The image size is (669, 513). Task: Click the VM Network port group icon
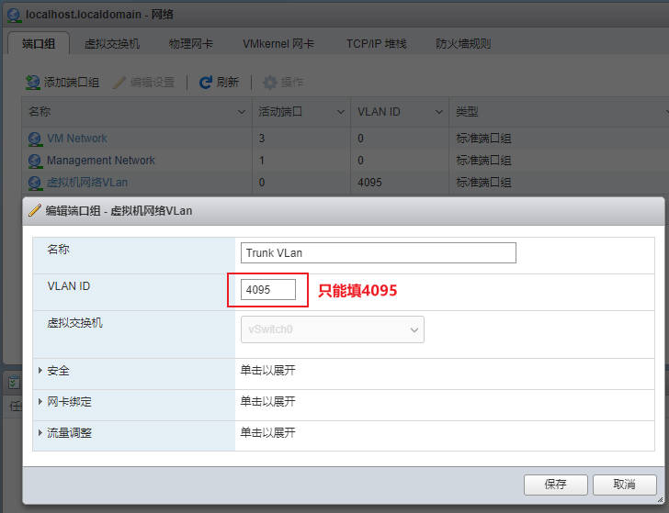click(x=35, y=139)
